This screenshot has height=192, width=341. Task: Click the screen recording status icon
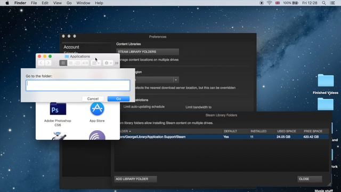pos(262,3)
